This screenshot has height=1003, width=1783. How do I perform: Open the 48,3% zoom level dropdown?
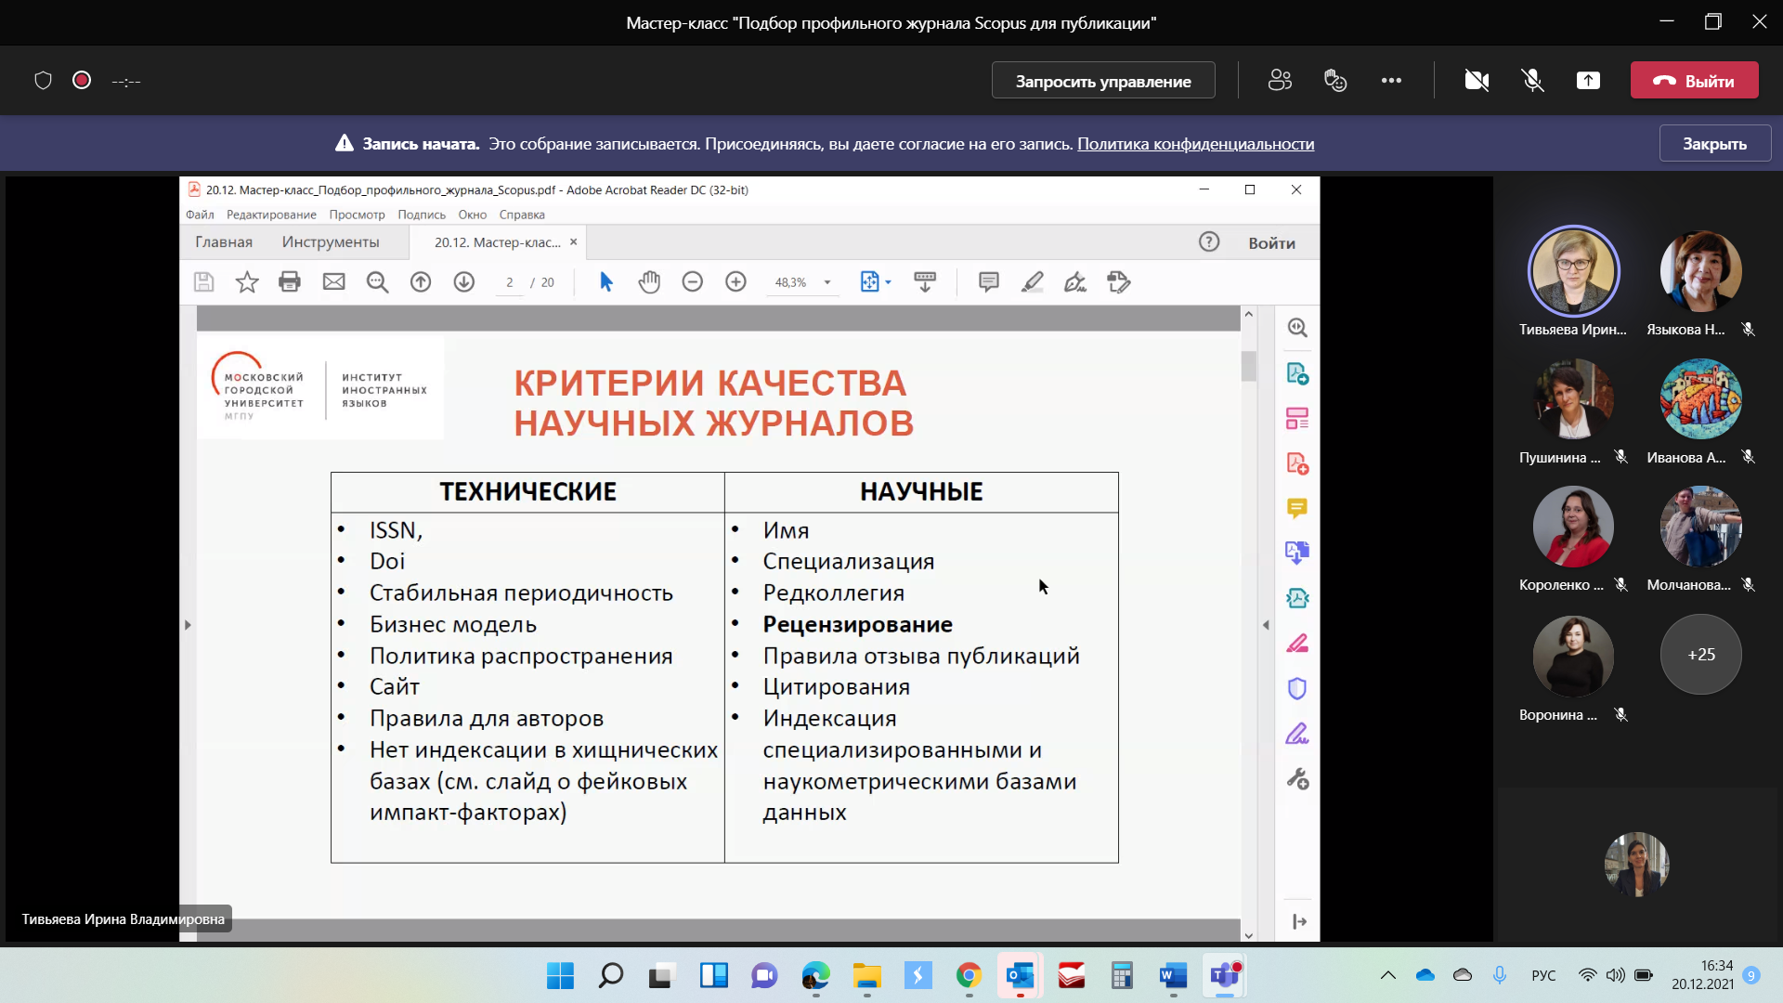pyautogui.click(x=826, y=282)
